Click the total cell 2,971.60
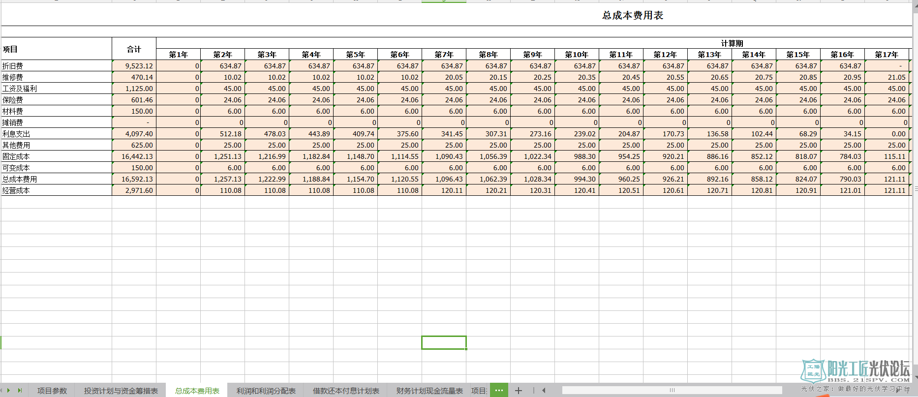The width and height of the screenshot is (918, 397). (x=134, y=190)
